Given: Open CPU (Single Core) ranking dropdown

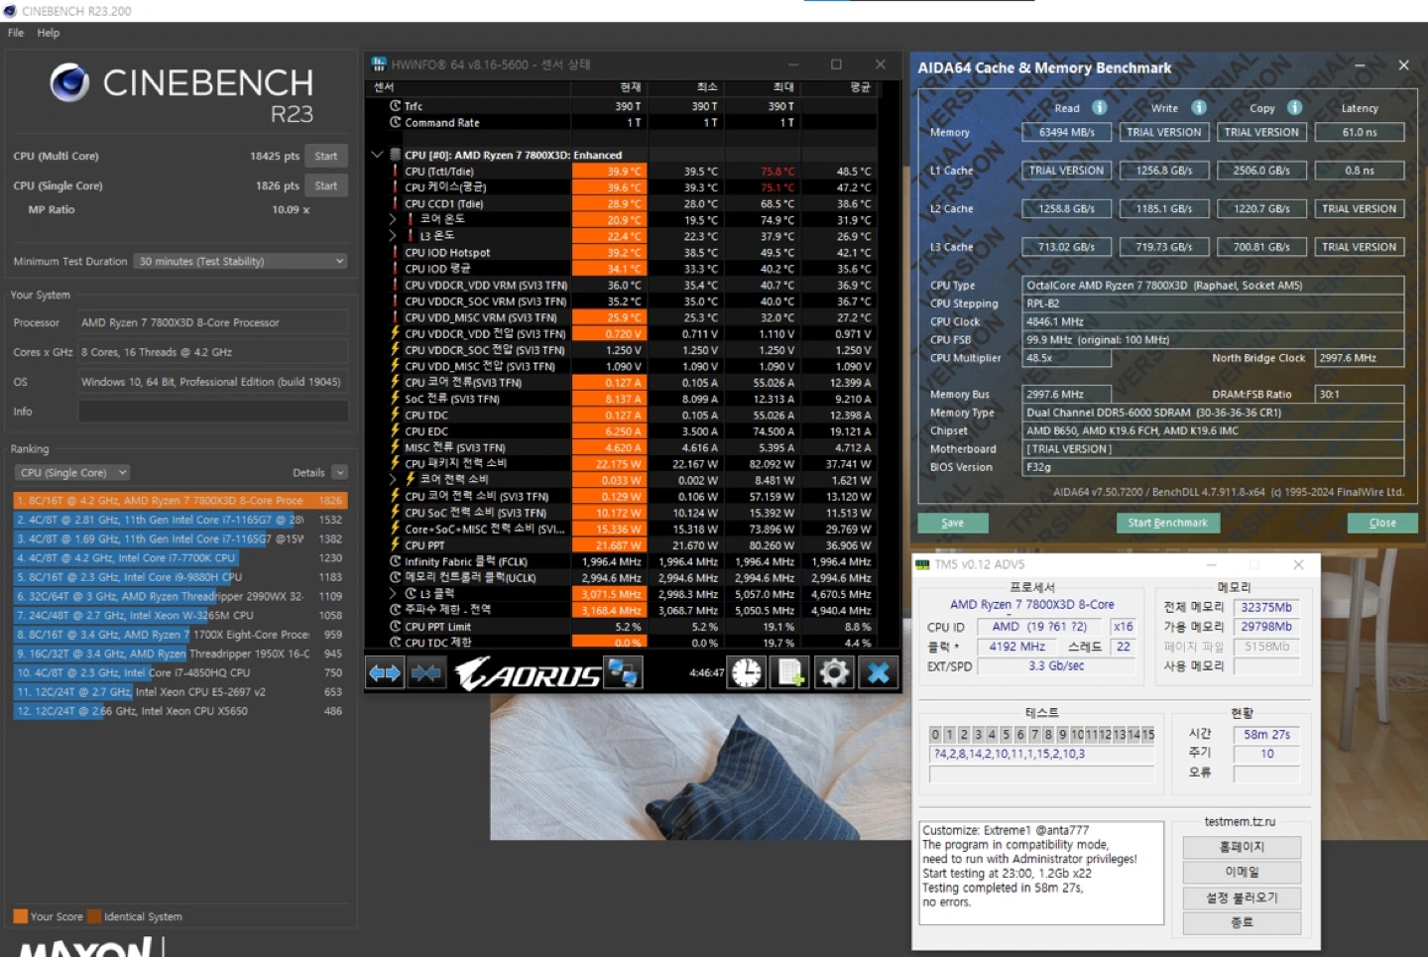Looking at the screenshot, I should tap(72, 473).
